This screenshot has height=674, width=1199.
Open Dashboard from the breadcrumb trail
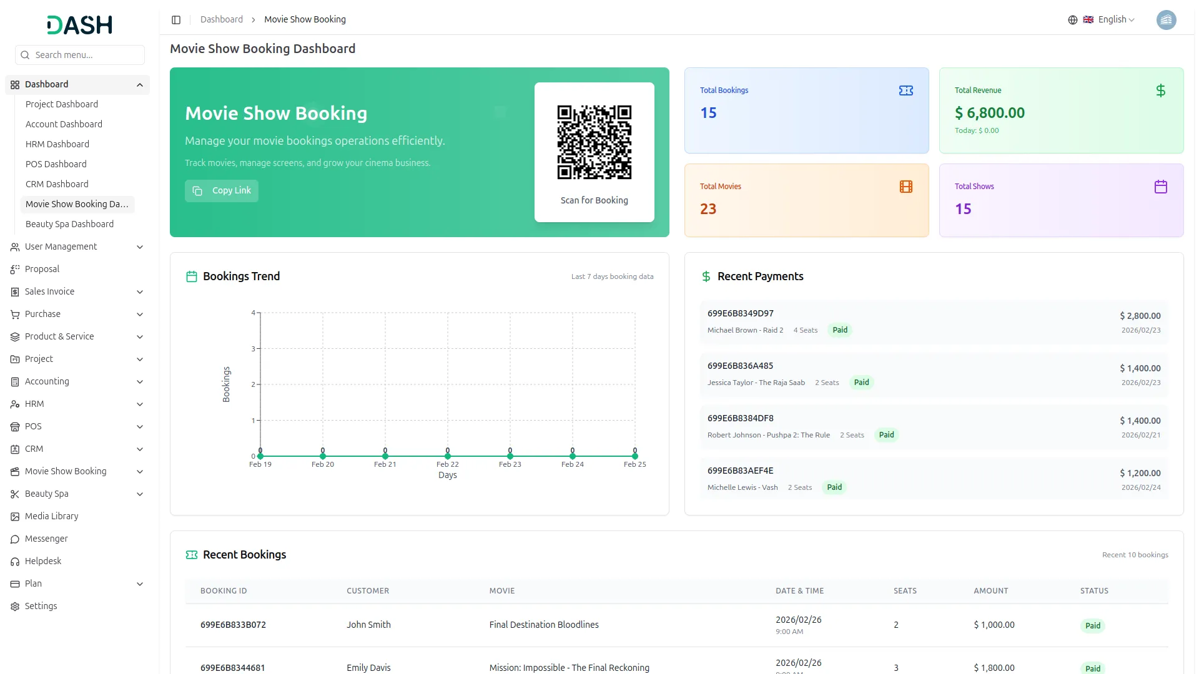221,19
